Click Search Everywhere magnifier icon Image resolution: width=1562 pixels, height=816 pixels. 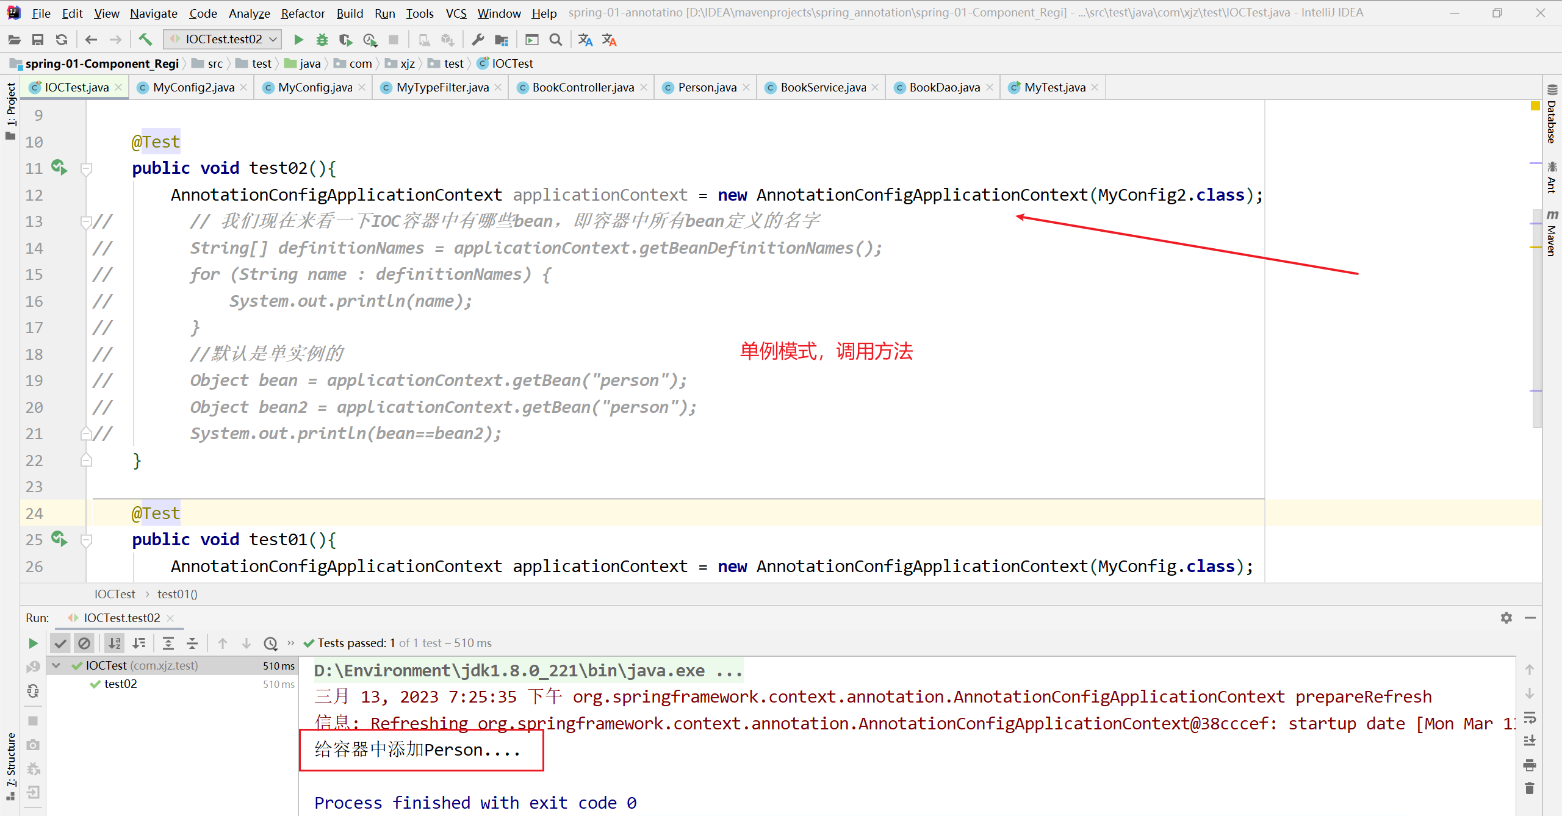click(556, 40)
